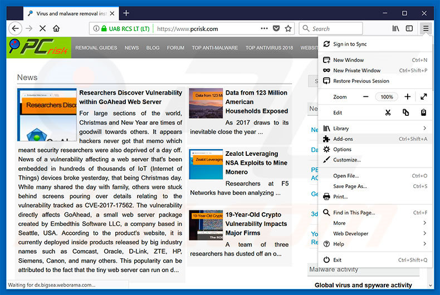
Task: Select Save Page As...
Action: pos(375,186)
